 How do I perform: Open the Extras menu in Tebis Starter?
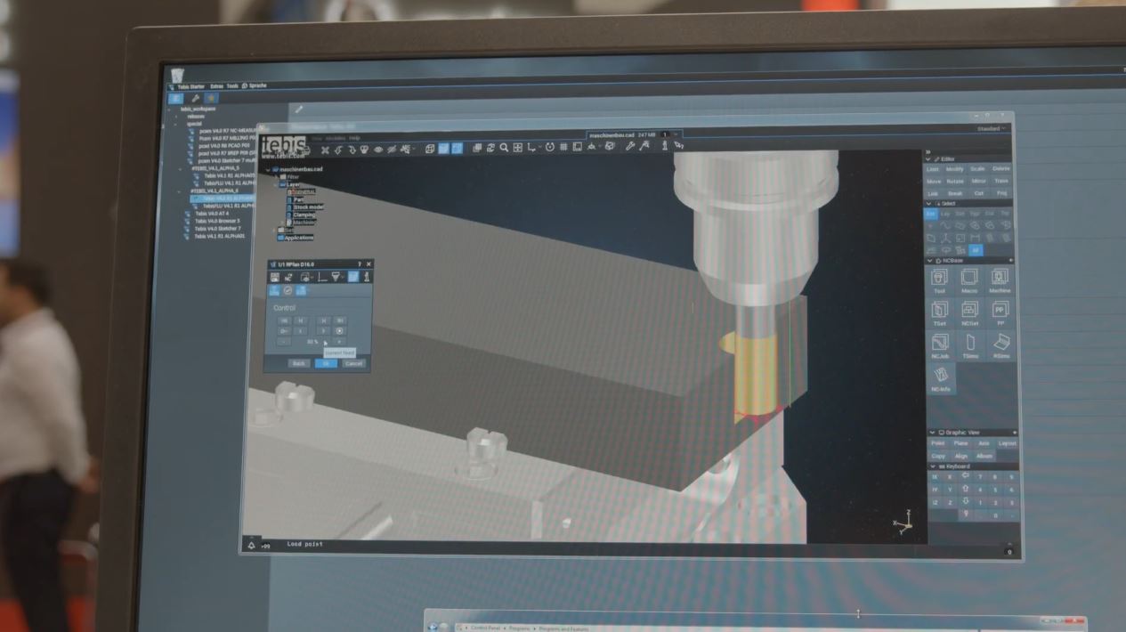pos(216,86)
